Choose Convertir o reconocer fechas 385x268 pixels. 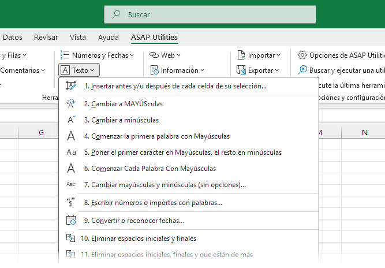tap(189, 221)
